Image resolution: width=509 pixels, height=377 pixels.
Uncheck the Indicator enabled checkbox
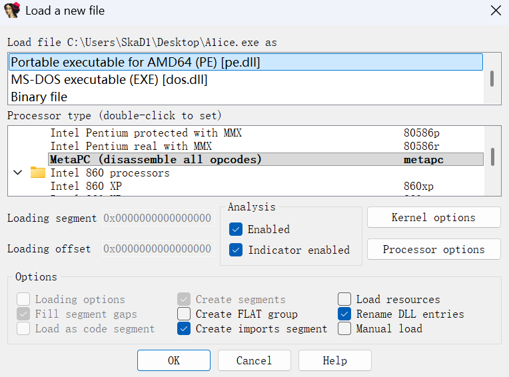coord(236,250)
